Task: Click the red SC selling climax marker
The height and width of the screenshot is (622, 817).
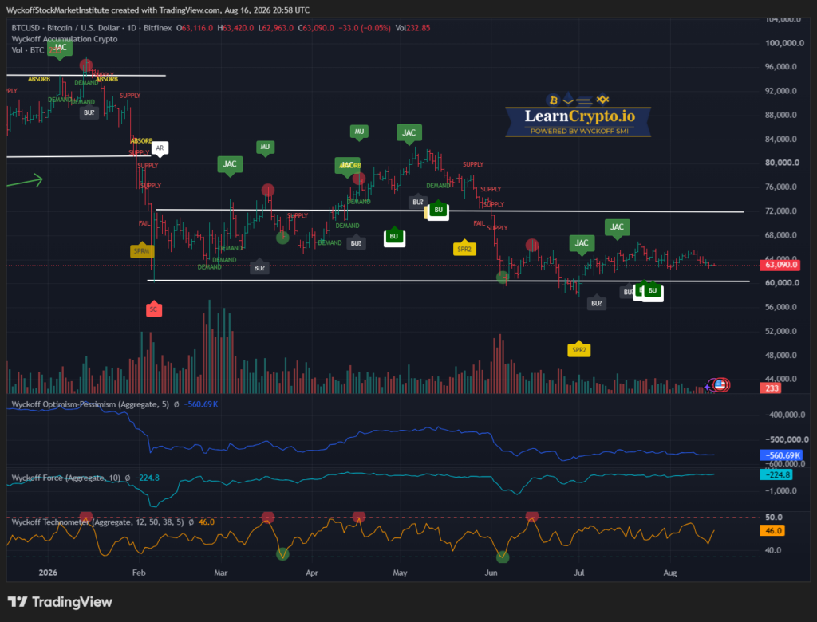Action: point(153,309)
